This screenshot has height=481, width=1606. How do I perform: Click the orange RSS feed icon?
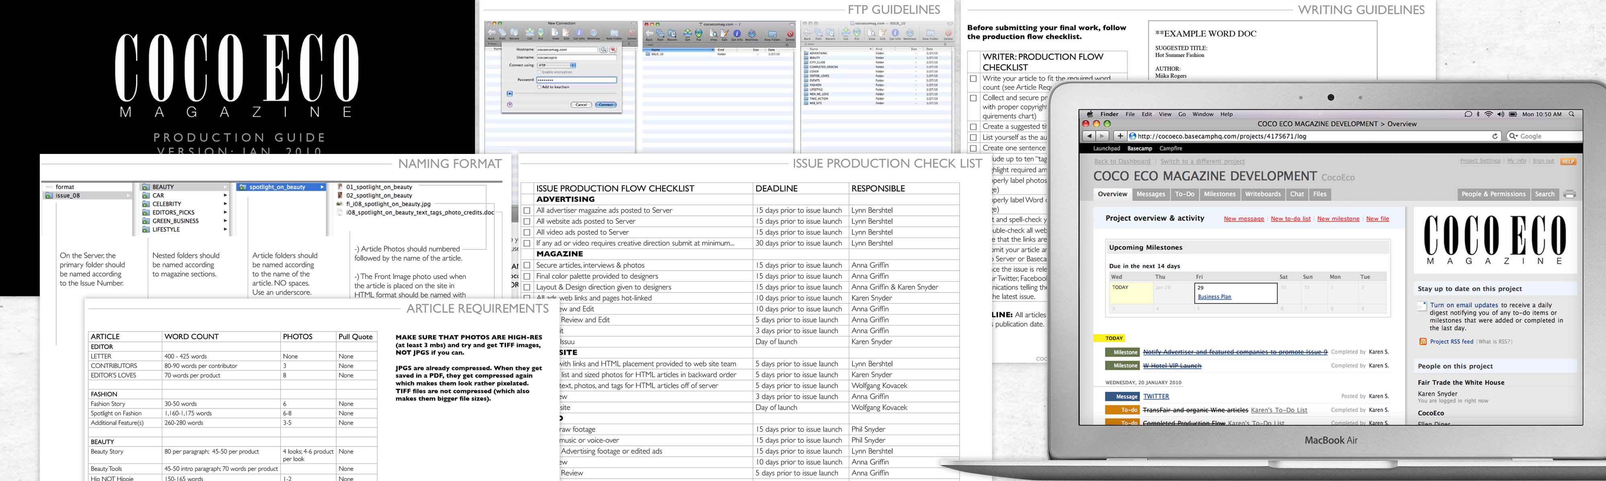1423,342
